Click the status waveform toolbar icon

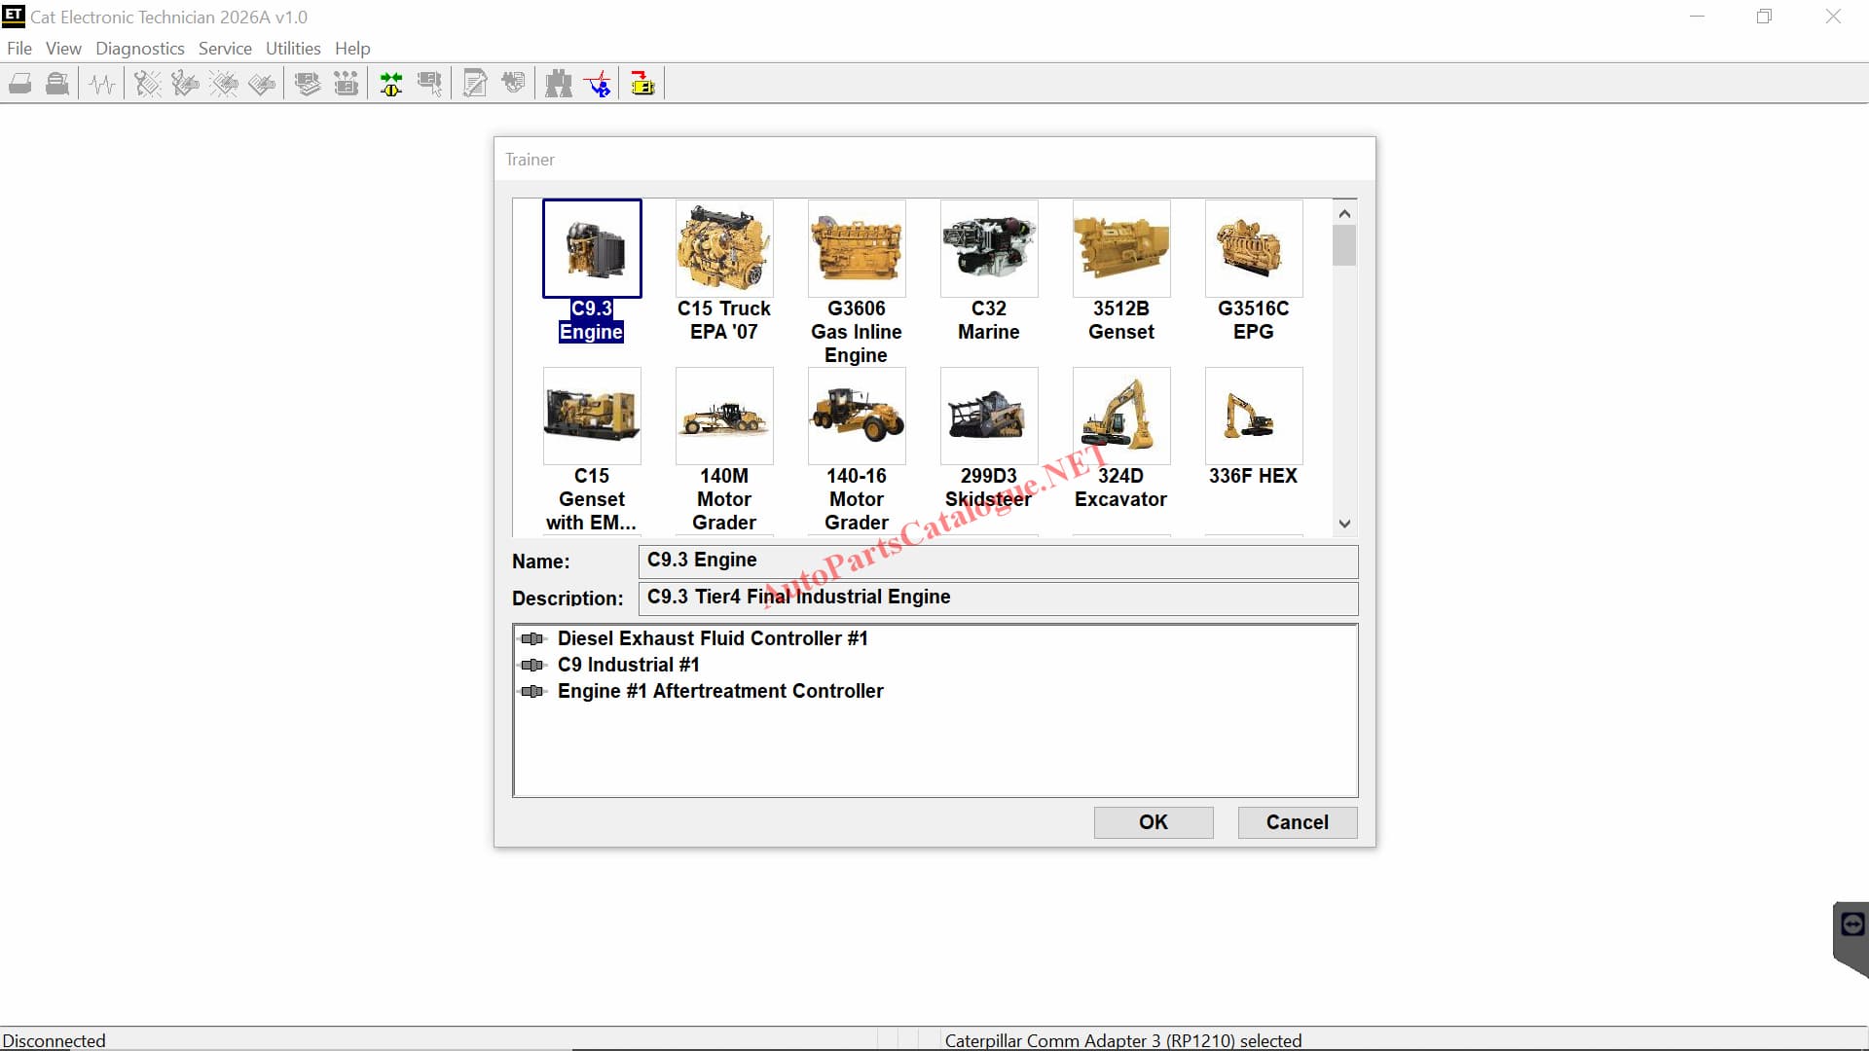[102, 85]
